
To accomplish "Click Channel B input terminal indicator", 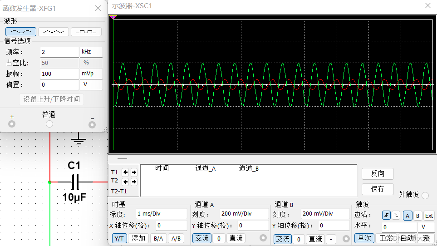I will pos(346,239).
